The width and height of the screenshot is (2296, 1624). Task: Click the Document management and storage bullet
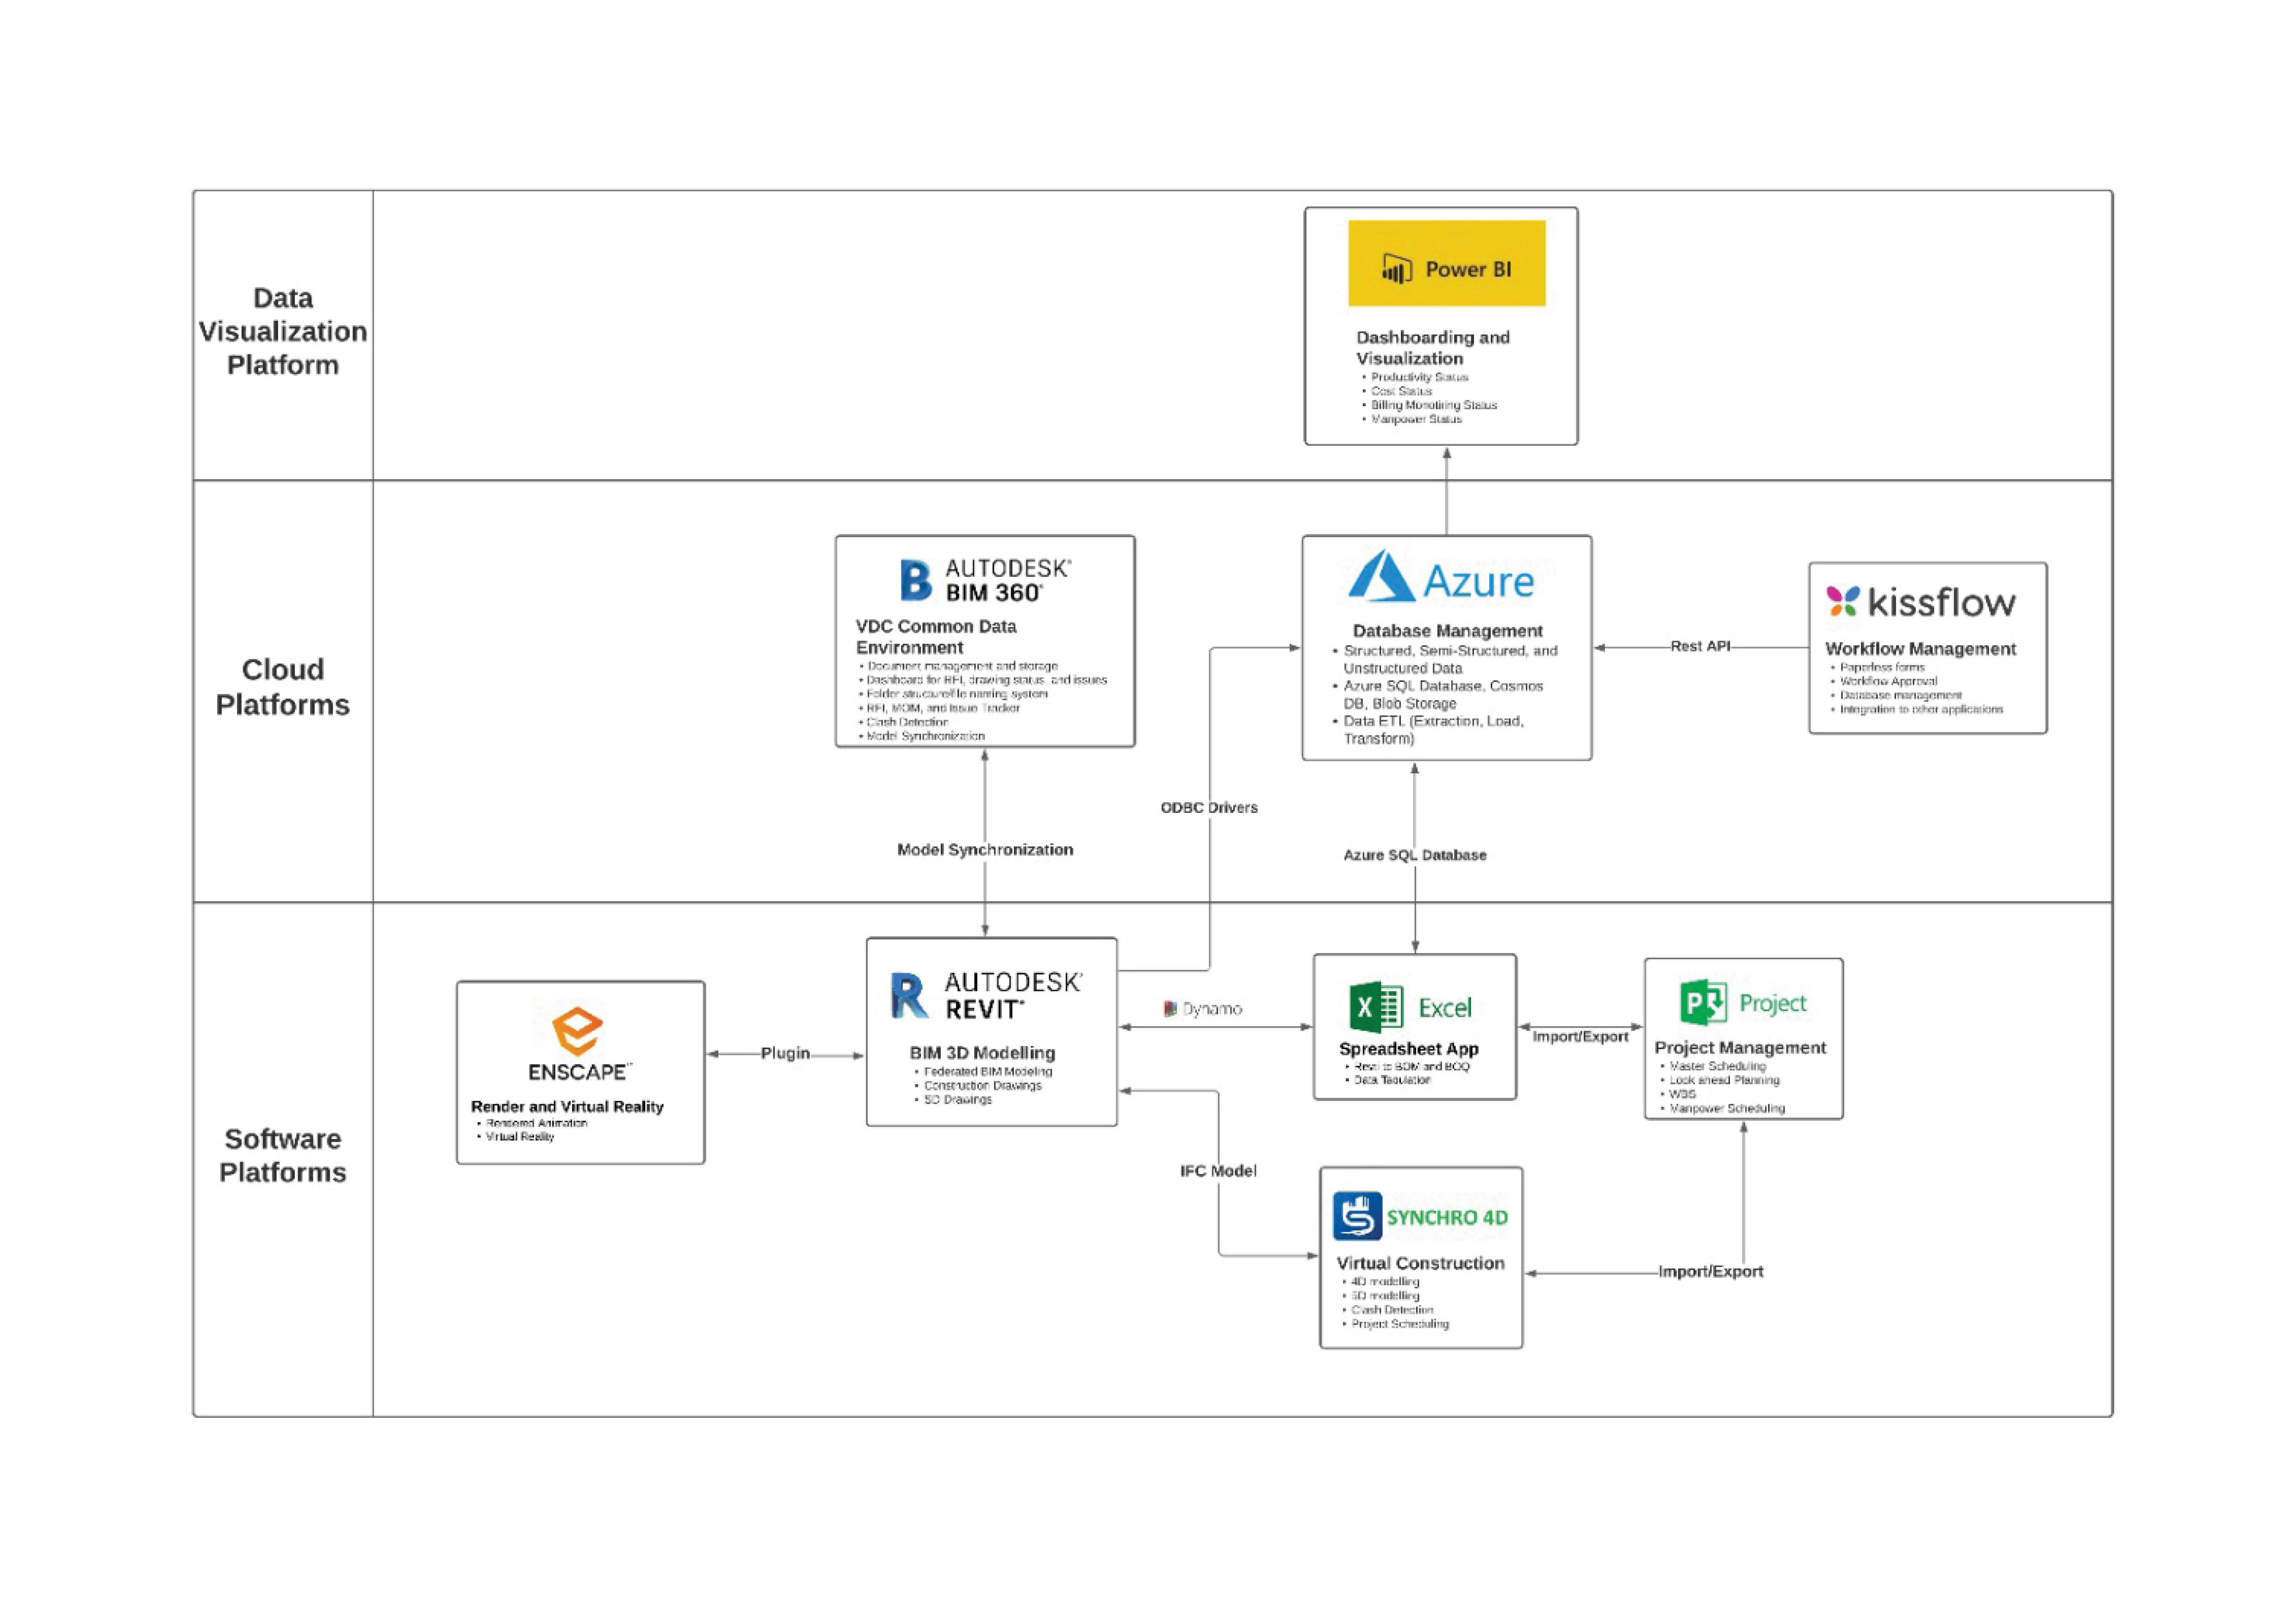coord(962,666)
